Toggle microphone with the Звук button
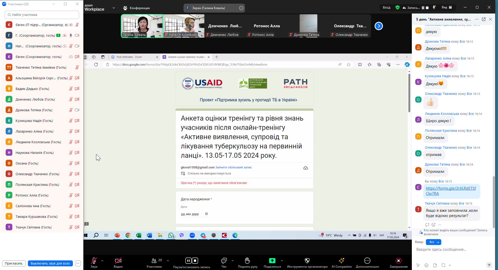 coord(94,261)
